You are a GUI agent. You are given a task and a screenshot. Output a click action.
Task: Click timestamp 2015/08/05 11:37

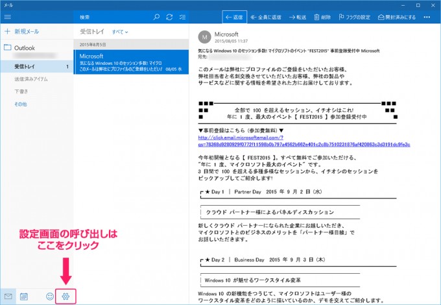[231, 41]
